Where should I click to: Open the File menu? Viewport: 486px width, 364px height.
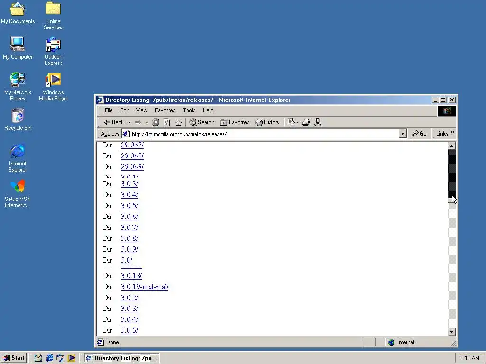(x=109, y=110)
